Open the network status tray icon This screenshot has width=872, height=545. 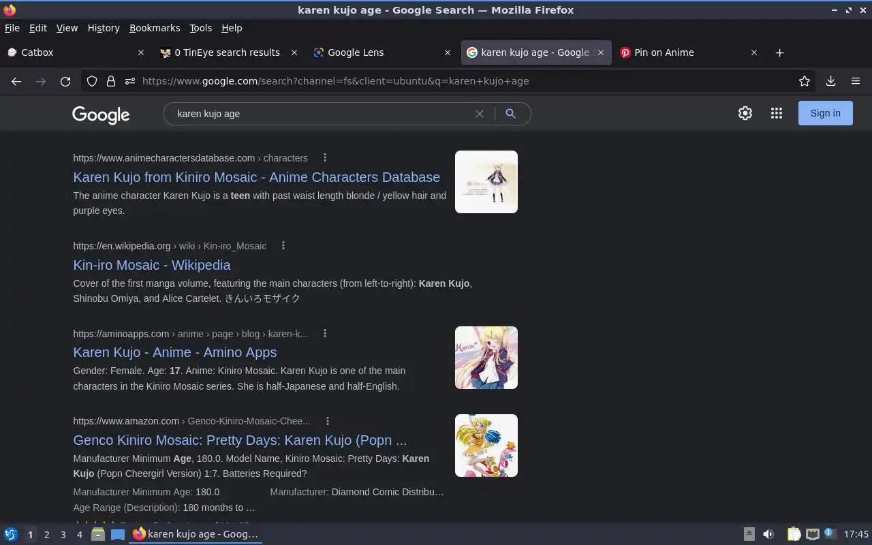[x=812, y=534]
